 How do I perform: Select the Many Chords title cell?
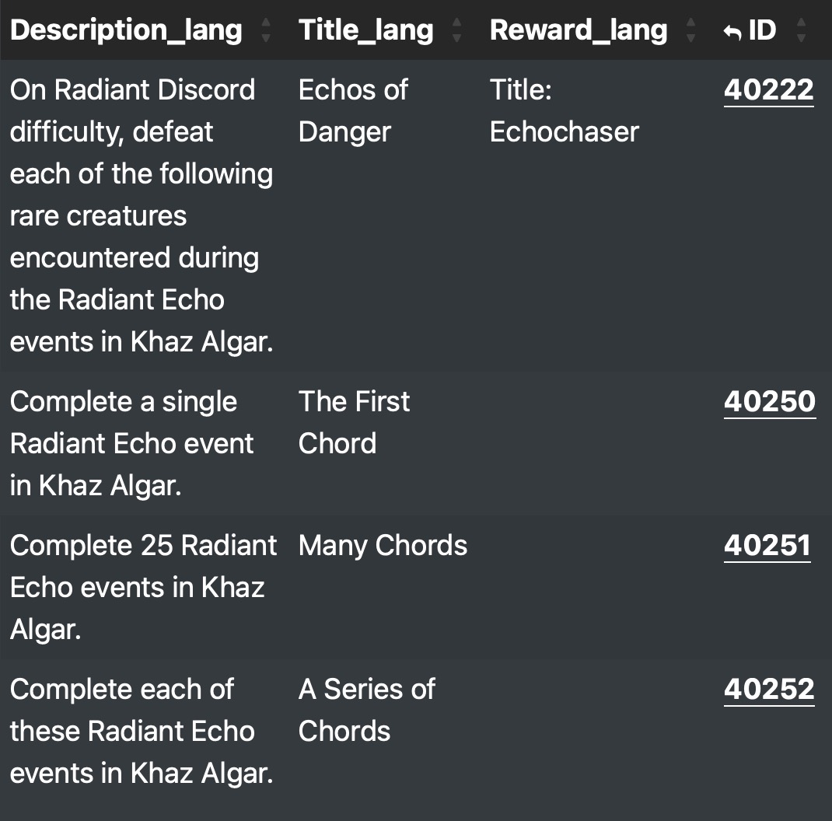(x=383, y=546)
